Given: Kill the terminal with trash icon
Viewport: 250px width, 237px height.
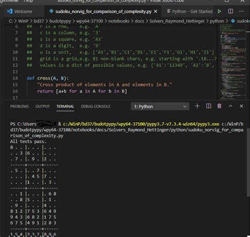Looking at the screenshot, I should point(219,106).
